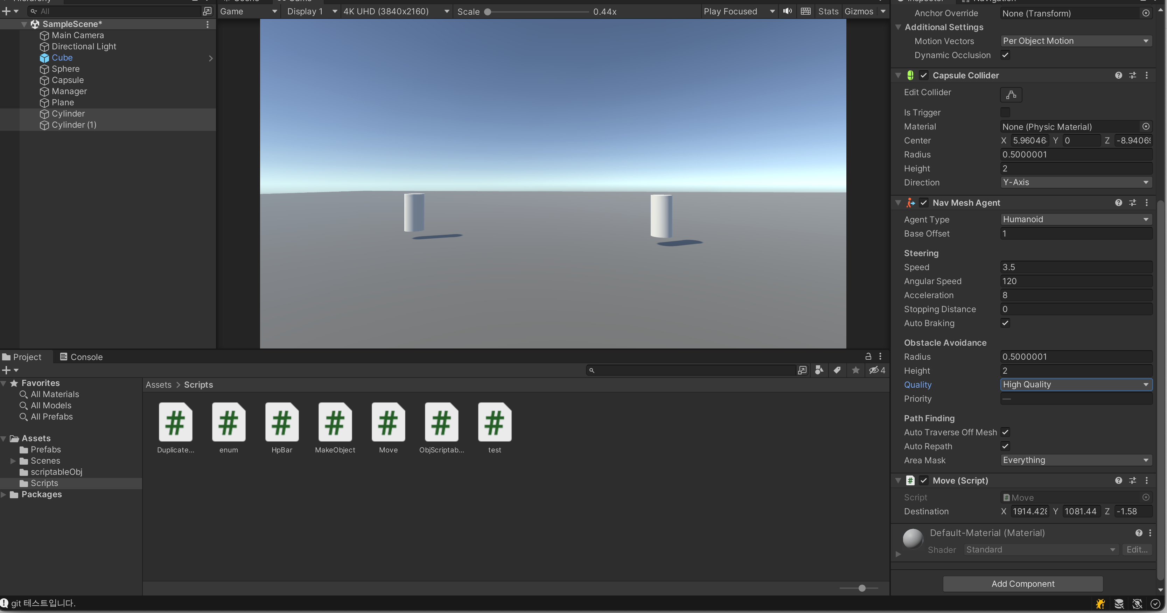Mute audio in Game view

(787, 11)
